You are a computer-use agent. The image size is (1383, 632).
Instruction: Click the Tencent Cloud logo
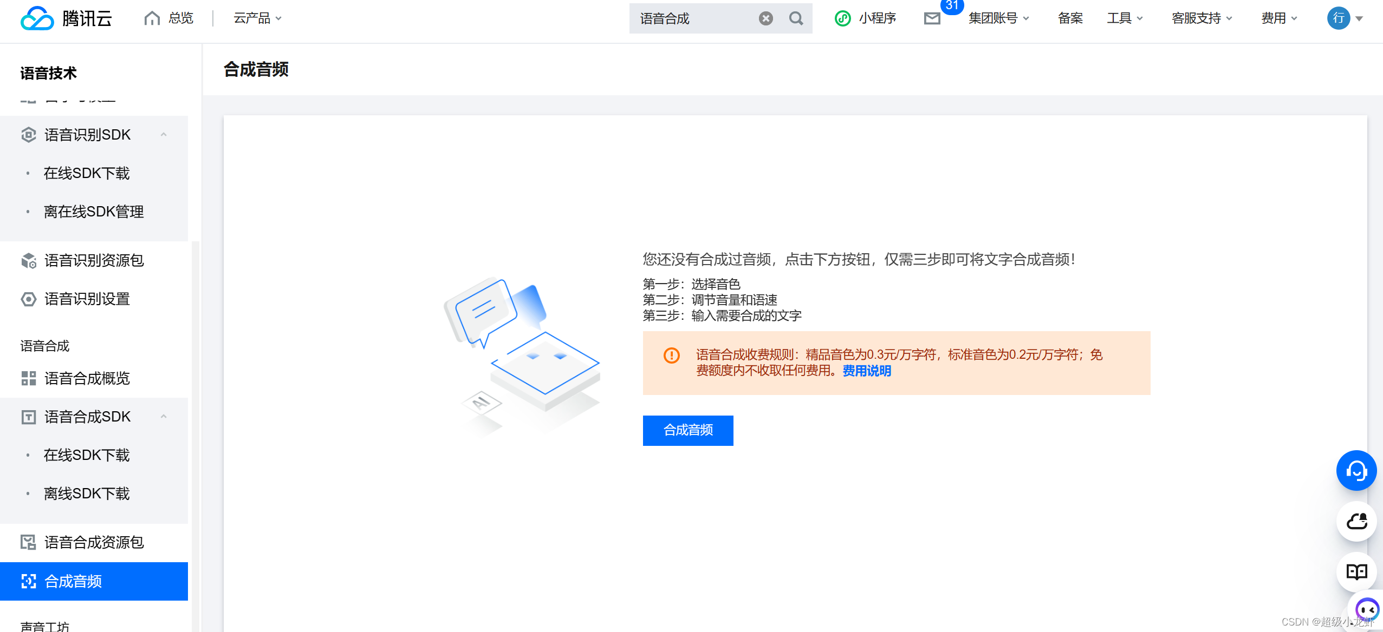click(65, 18)
